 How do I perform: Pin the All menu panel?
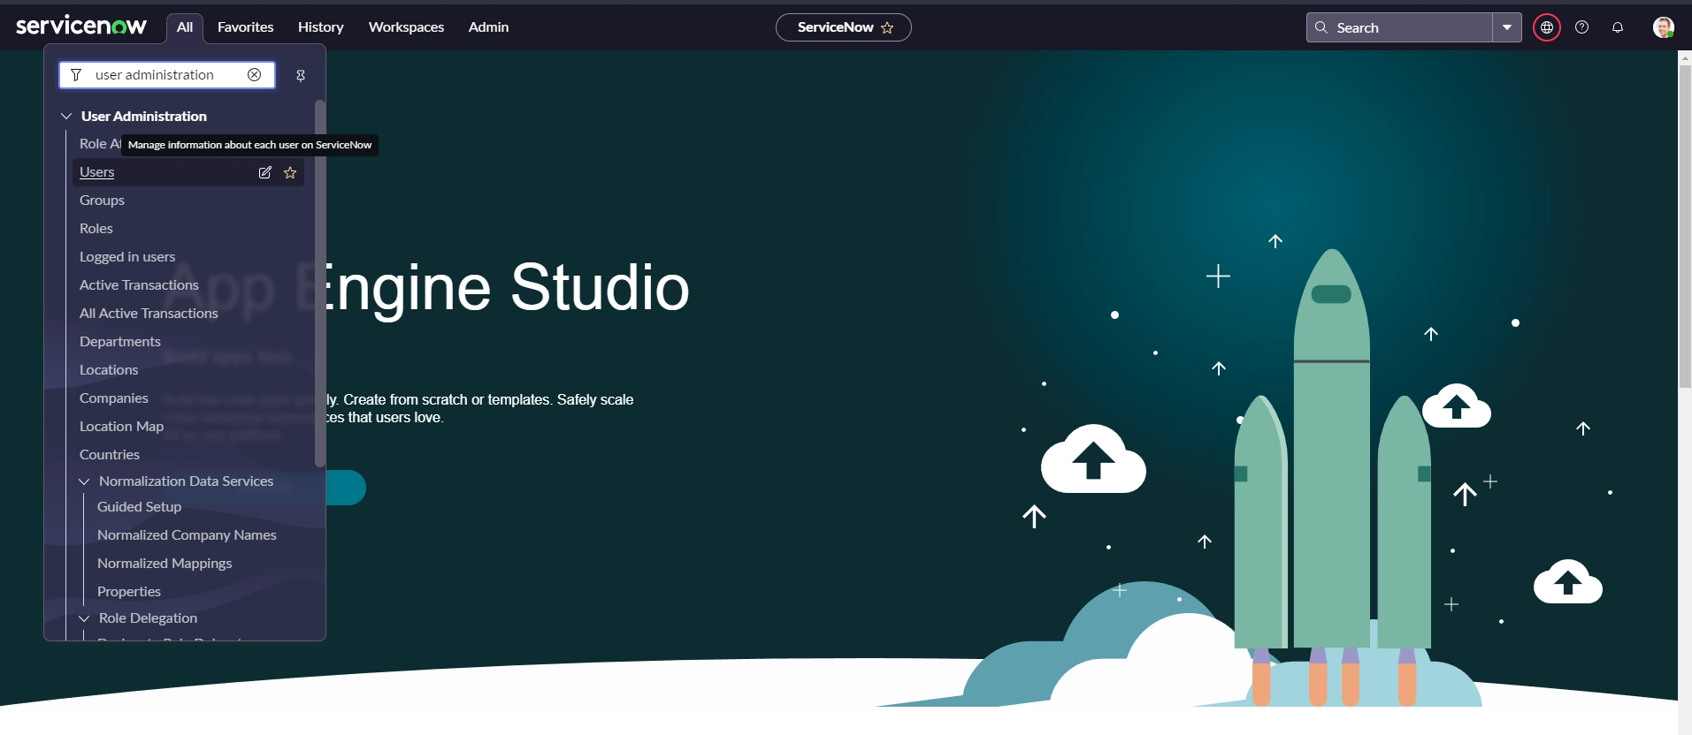click(x=301, y=76)
